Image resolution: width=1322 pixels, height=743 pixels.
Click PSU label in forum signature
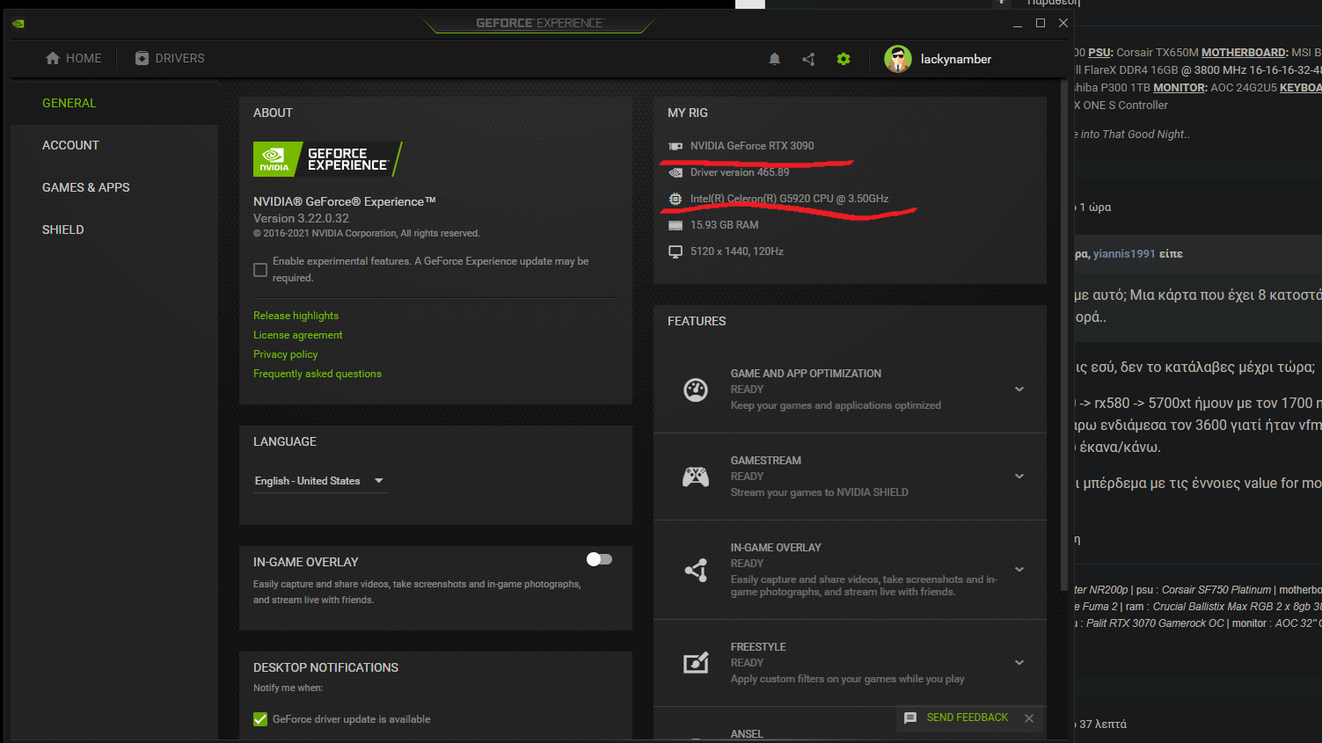1100,53
